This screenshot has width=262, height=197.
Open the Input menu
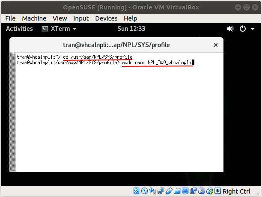pos(81,18)
